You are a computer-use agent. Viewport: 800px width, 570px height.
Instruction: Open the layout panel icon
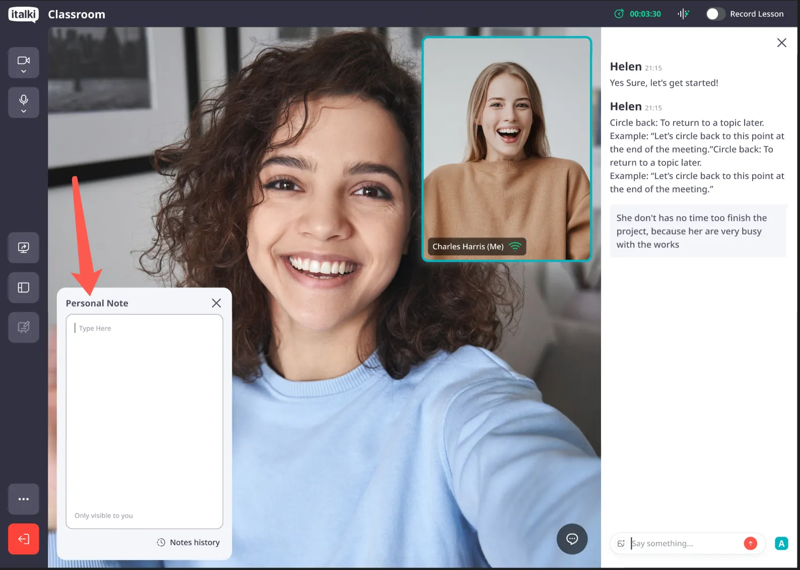tap(23, 288)
